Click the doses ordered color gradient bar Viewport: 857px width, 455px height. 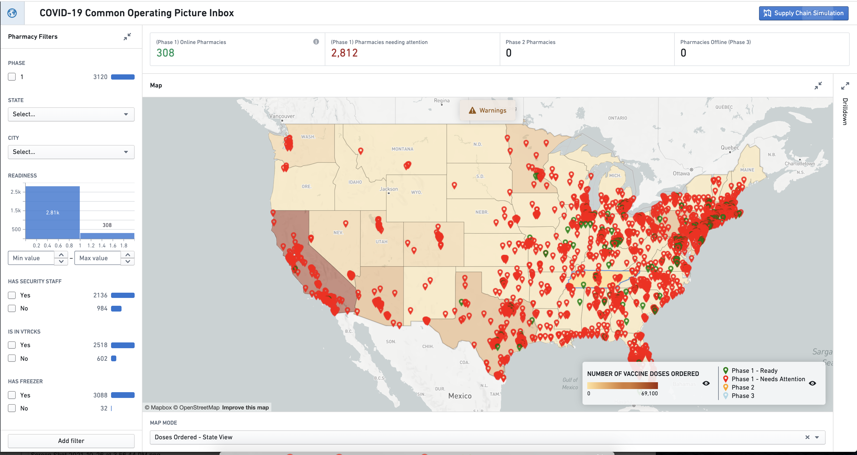(x=623, y=385)
